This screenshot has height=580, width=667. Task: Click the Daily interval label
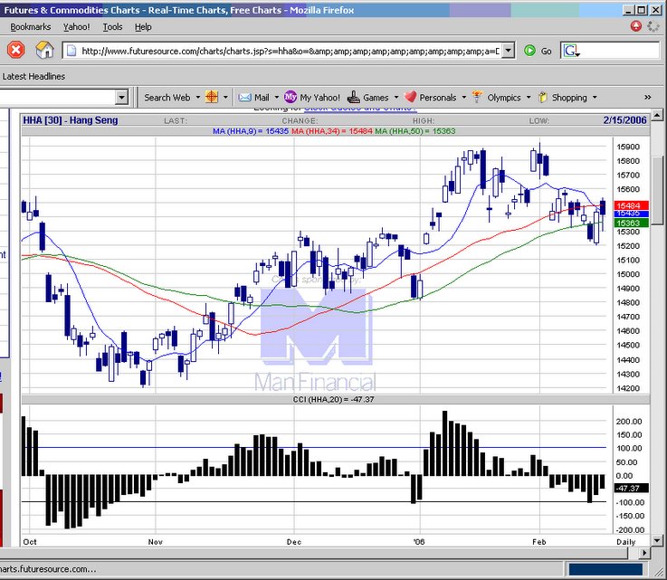[625, 542]
